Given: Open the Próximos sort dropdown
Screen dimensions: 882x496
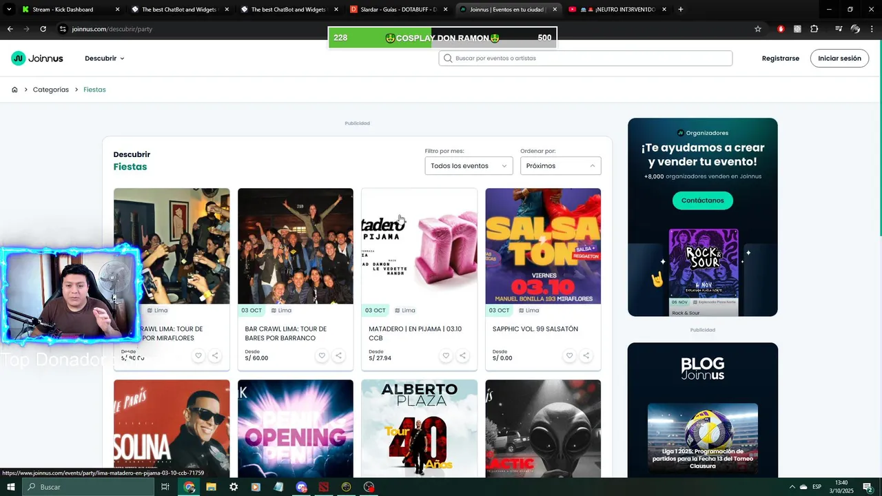Looking at the screenshot, I should pos(560,166).
